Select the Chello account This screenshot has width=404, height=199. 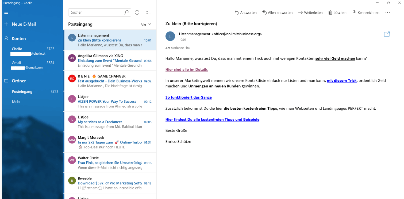(x=33, y=51)
